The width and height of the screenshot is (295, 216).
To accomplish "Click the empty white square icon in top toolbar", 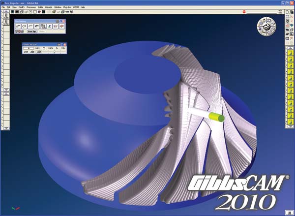I will pyautogui.click(x=35, y=12).
